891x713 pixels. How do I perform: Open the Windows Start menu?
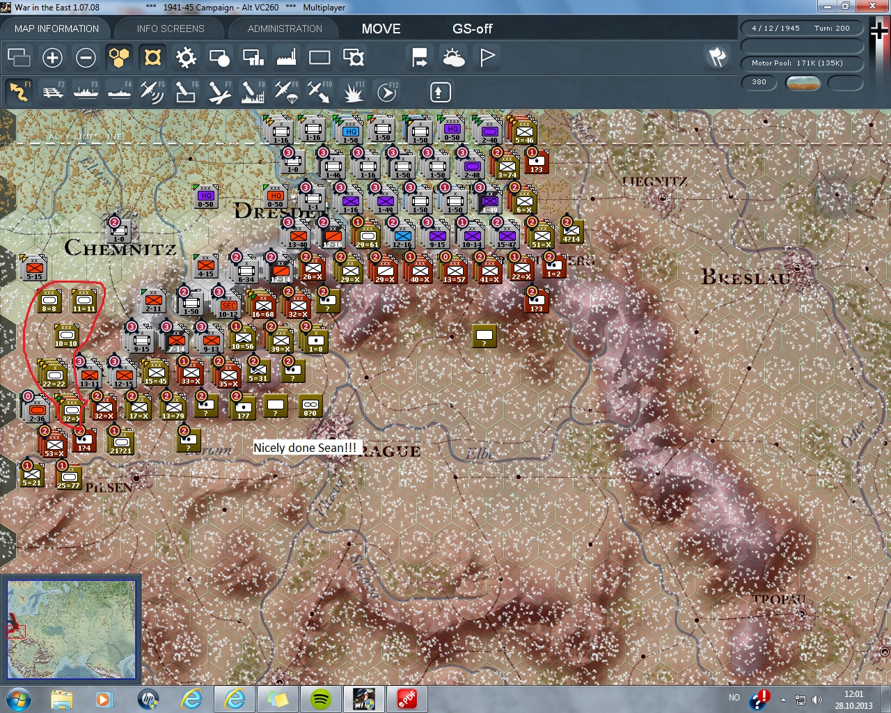coord(17,698)
